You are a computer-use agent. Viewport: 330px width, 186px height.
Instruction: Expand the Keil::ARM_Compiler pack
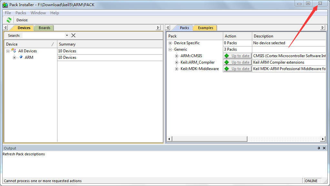tap(176, 62)
